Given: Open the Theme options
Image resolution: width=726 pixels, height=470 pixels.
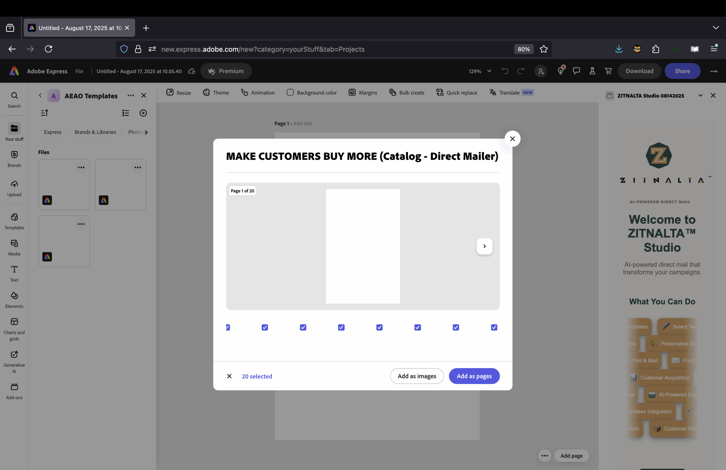Looking at the screenshot, I should click(x=216, y=92).
